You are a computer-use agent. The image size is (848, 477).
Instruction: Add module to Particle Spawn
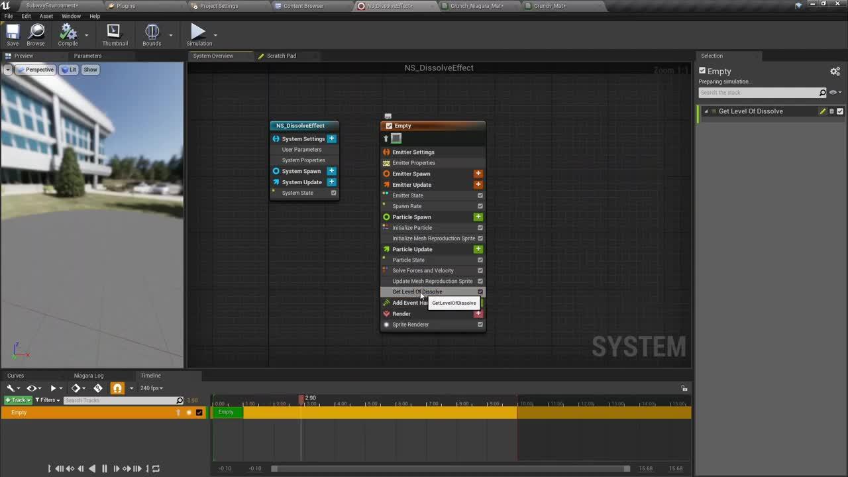pyautogui.click(x=478, y=217)
